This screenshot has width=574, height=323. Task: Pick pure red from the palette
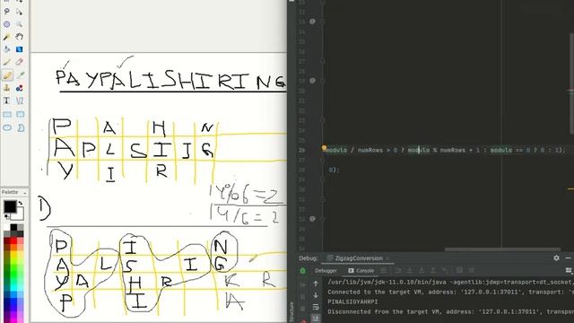13,241
